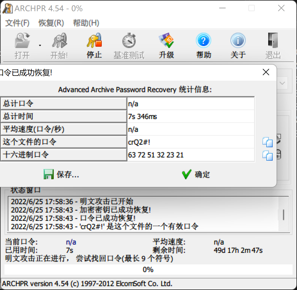Screen dimensions: 297x290
Task: Copy the hex password icon
Action: click(268, 156)
